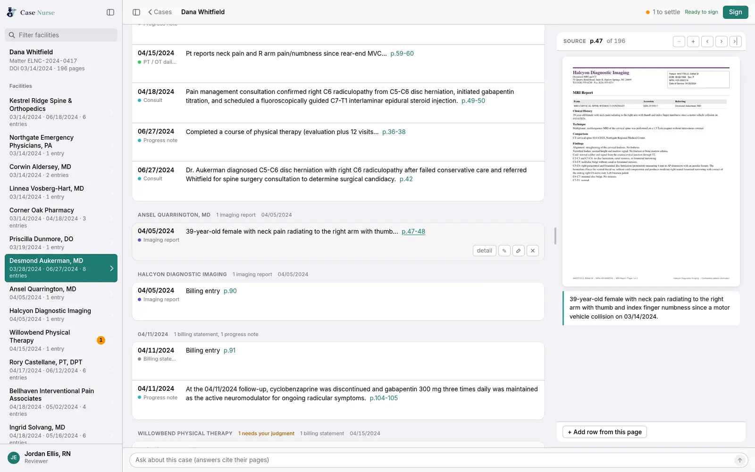Add row from this page

click(x=604, y=432)
